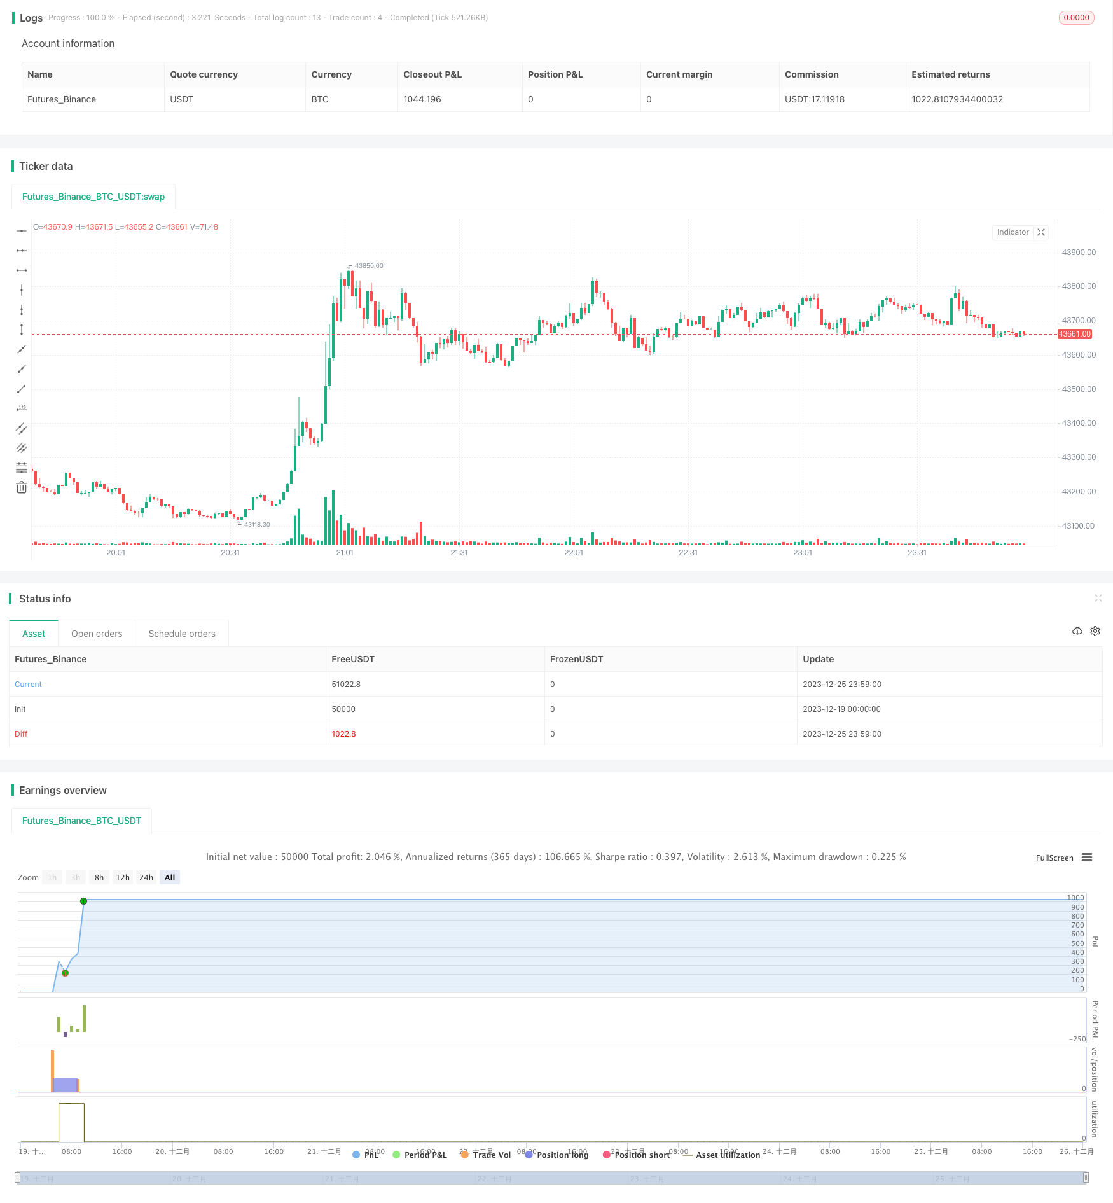Click the current price label 43661.00
1113x1203 pixels.
1075,334
